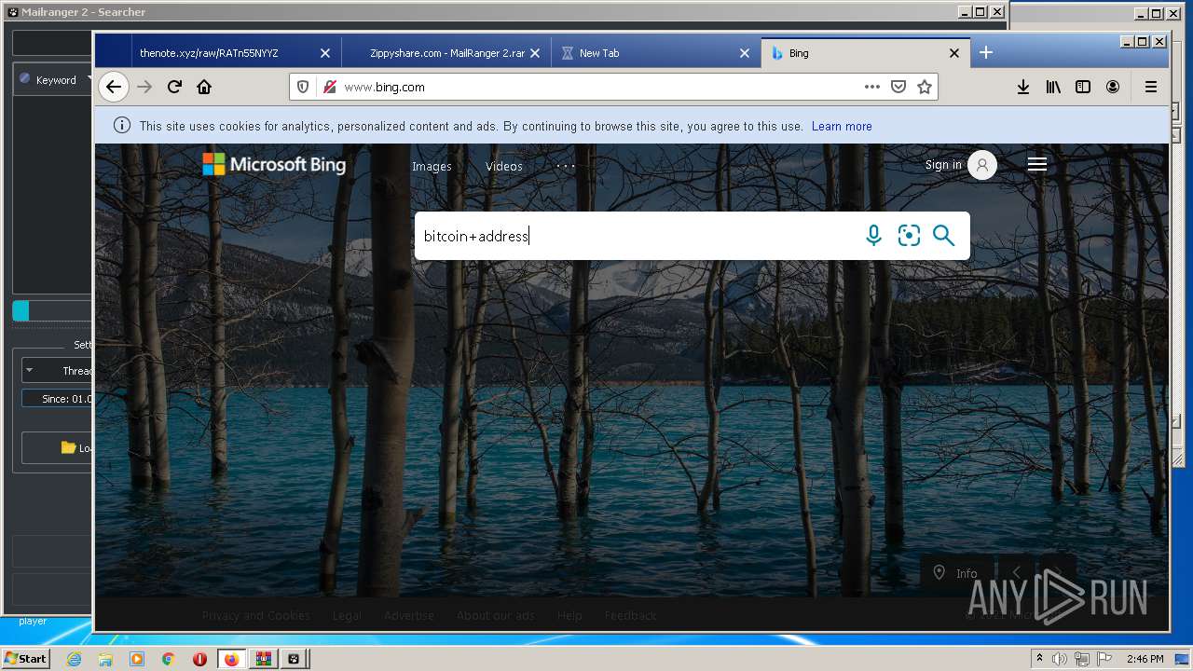The width and height of the screenshot is (1193, 671).
Task: Open Firefox hamburger application menu
Action: [x=1151, y=87]
